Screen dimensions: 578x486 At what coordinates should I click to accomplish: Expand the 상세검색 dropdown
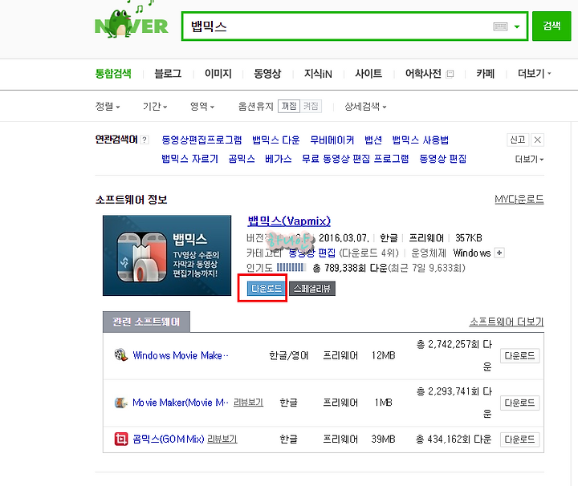[x=365, y=107]
